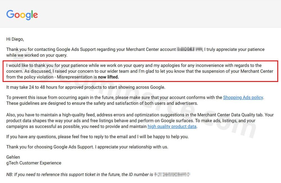Click the "If you have any questions" sentence

pyautogui.click(x=97, y=137)
